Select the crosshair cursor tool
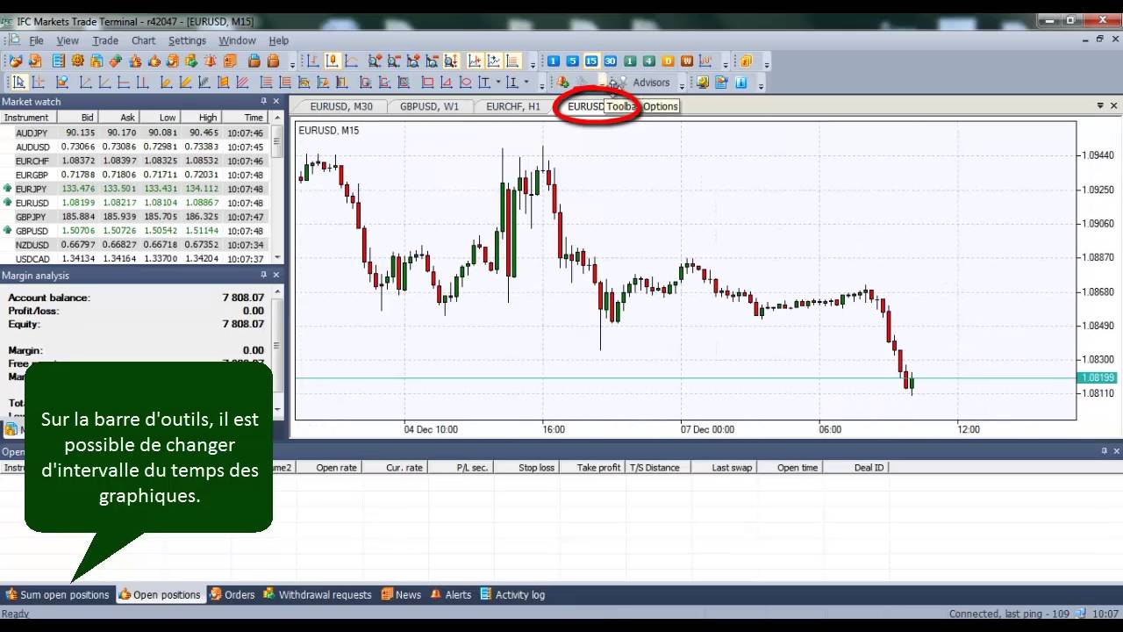 click(39, 83)
